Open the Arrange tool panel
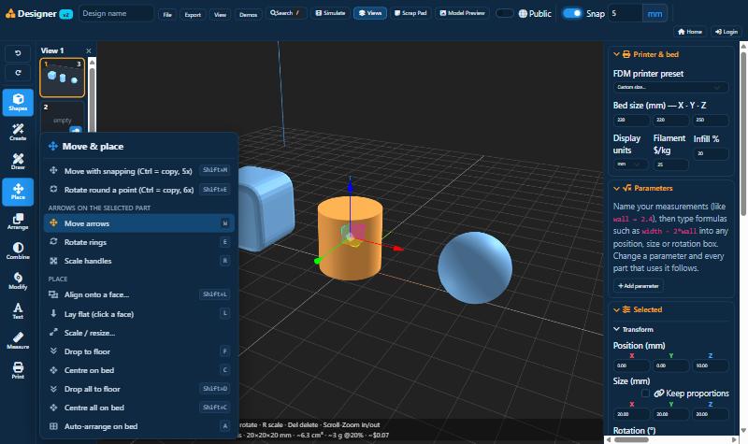Image resolution: width=748 pixels, height=444 pixels. click(x=18, y=222)
